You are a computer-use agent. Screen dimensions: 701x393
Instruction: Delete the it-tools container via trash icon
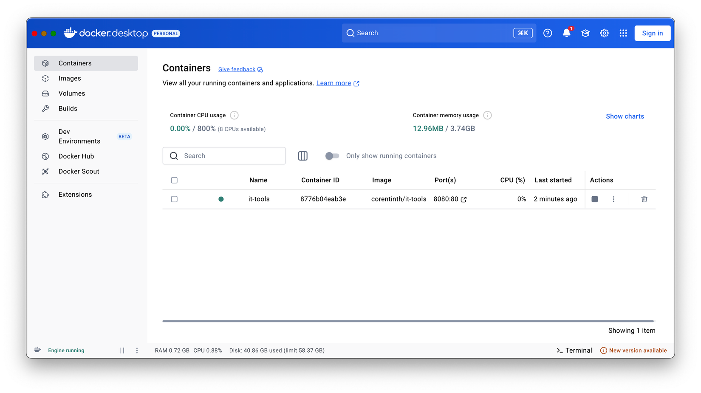click(644, 199)
